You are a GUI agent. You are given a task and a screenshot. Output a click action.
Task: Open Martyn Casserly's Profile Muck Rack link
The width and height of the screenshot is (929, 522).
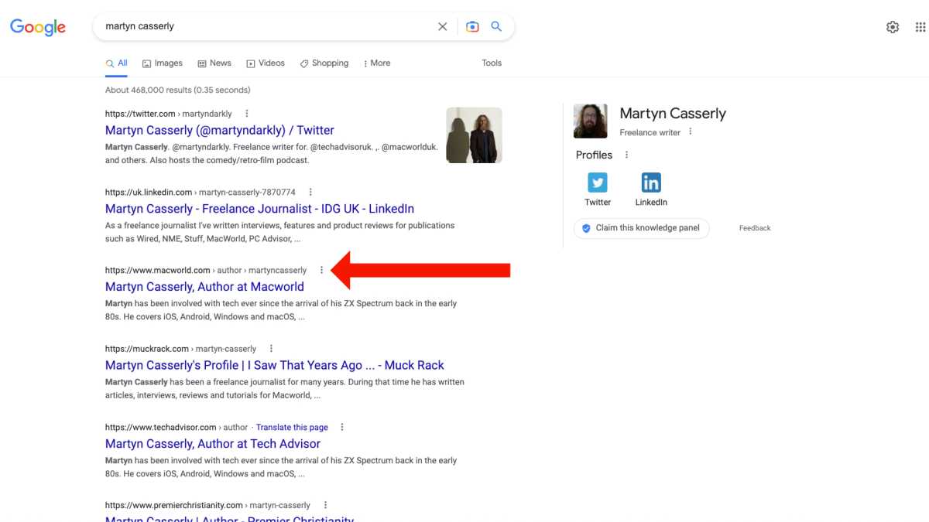275,365
